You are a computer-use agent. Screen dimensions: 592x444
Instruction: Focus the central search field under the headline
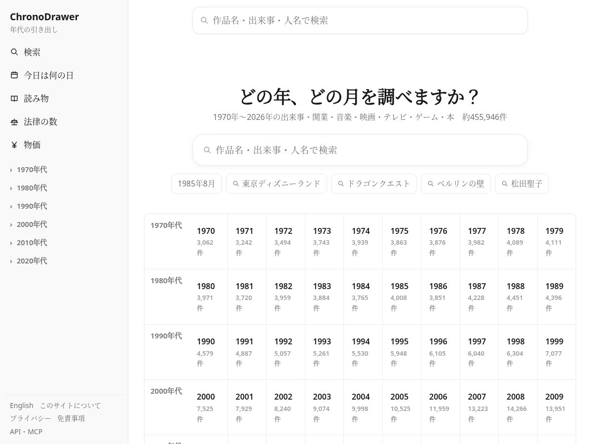tap(360, 150)
